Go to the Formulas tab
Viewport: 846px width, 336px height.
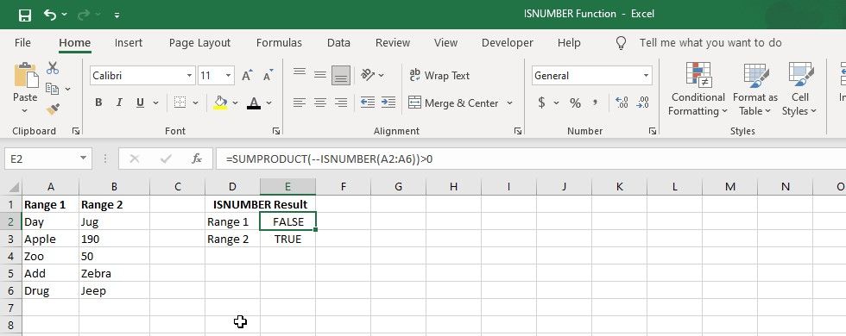[x=279, y=42]
